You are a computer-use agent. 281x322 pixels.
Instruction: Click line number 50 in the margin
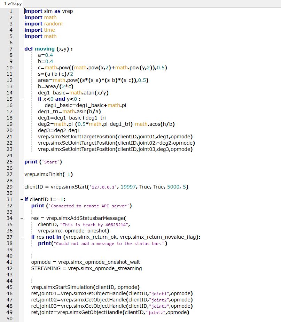click(9, 319)
